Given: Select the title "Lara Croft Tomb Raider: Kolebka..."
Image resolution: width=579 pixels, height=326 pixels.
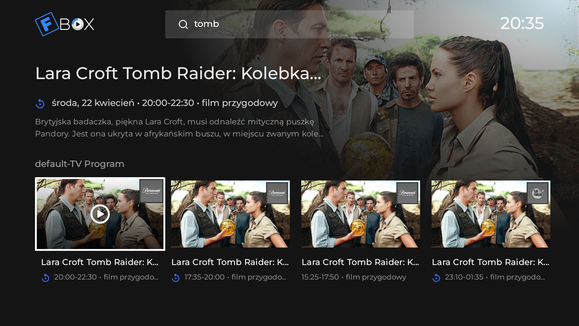Looking at the screenshot, I should click(178, 73).
